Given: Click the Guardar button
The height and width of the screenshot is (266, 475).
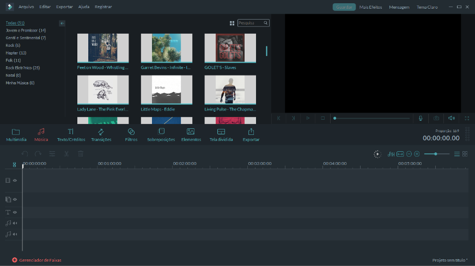Looking at the screenshot, I should [x=344, y=7].
